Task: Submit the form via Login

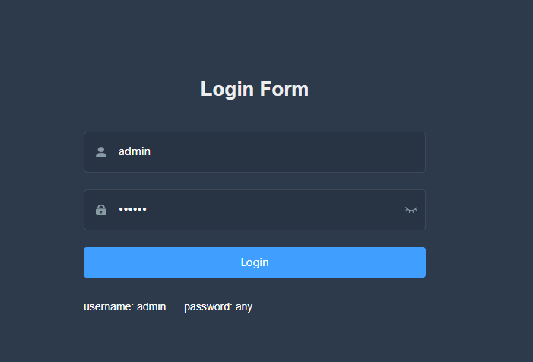Action: [254, 262]
